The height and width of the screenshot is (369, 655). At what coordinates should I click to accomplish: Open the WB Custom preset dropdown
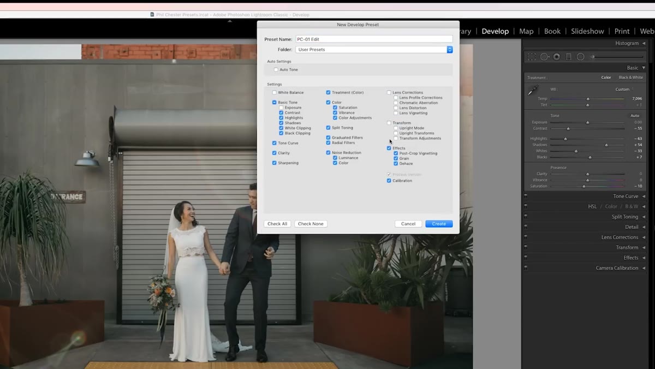coord(624,90)
